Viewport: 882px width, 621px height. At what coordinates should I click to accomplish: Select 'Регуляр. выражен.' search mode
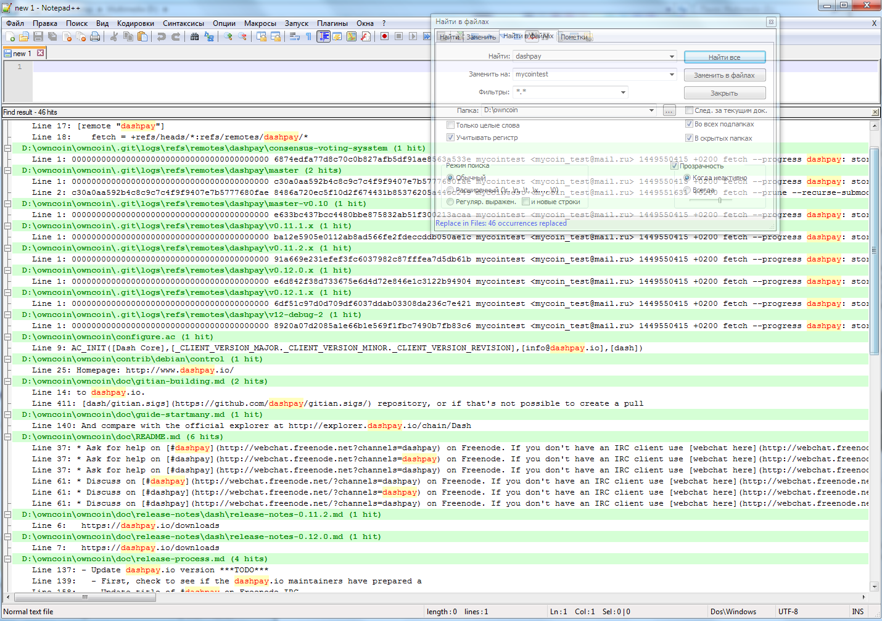(450, 202)
